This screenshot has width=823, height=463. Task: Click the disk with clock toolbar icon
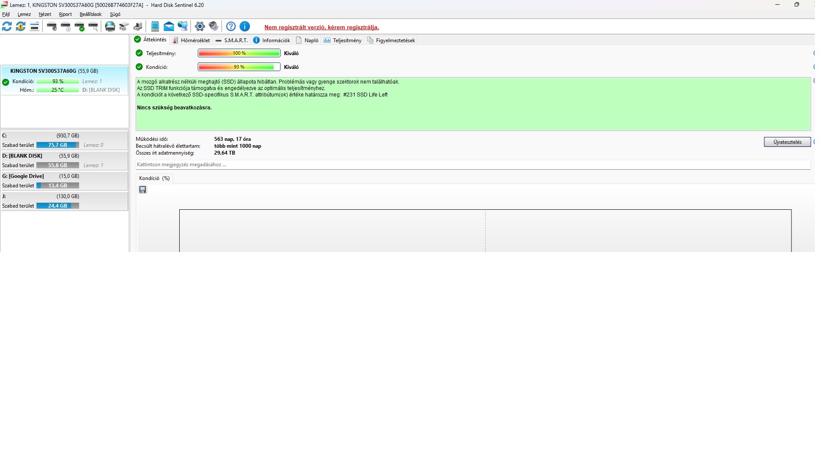click(65, 27)
